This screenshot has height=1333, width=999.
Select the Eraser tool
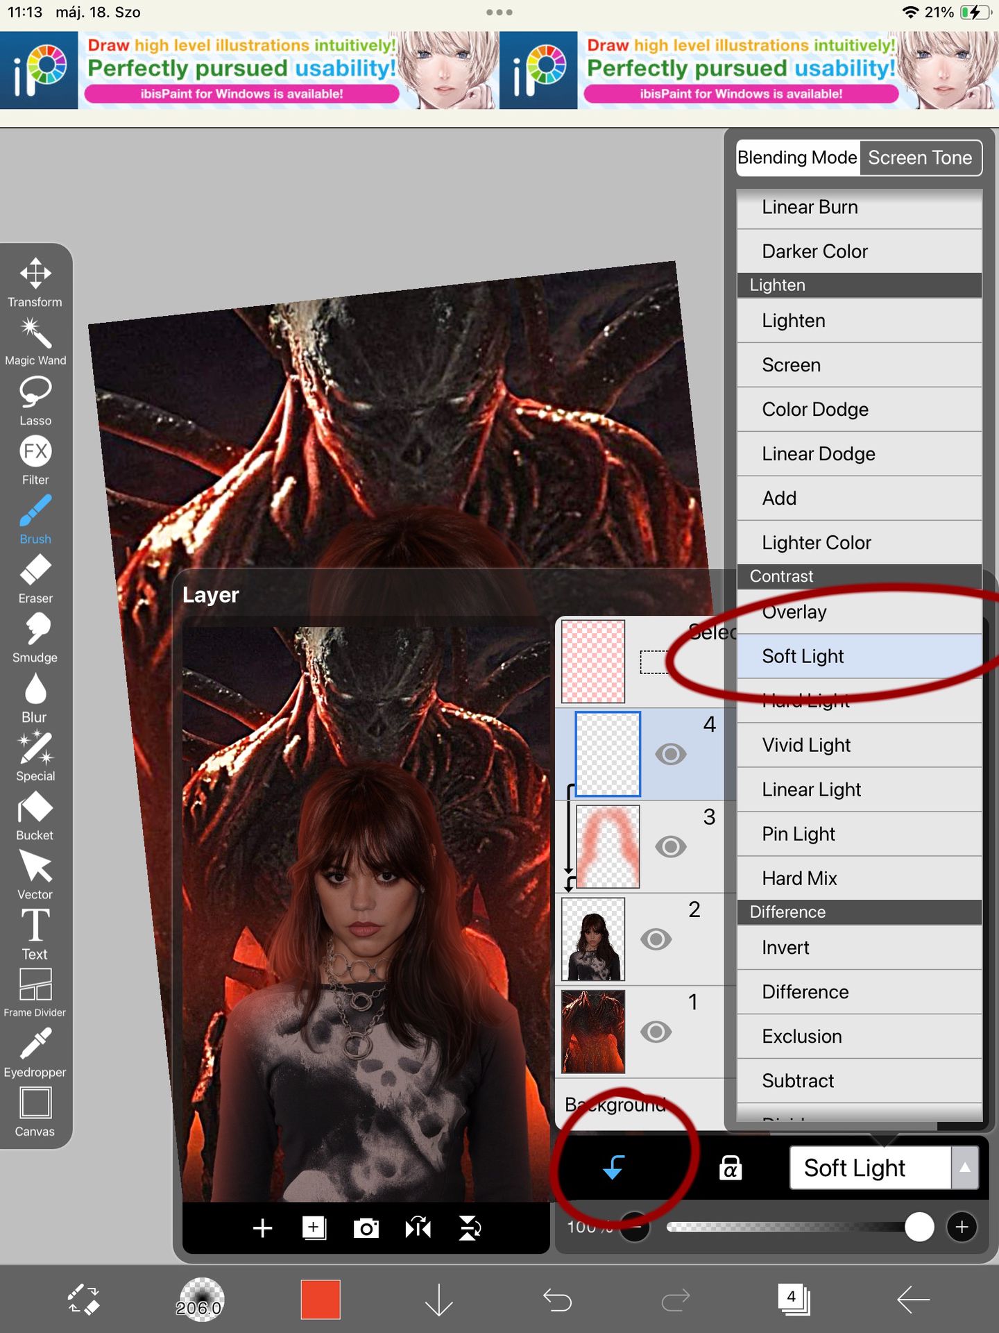35,578
